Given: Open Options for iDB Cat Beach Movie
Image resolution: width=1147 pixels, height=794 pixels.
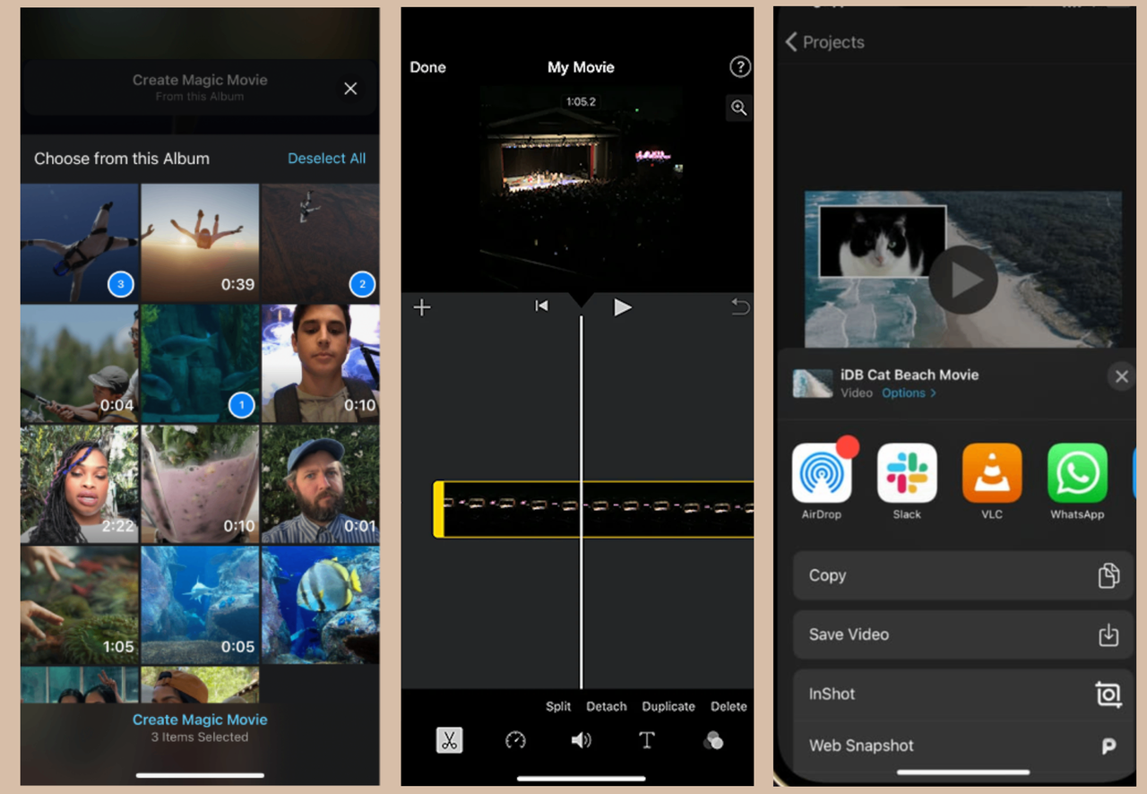Looking at the screenshot, I should [x=907, y=393].
